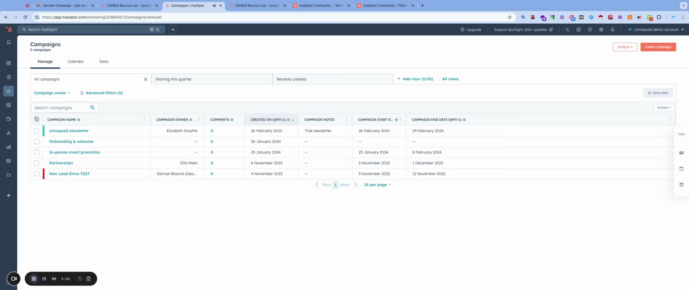Screen dimensions: 689x290
Task: Open the HubSpot sprocket home logo
Action: (8, 29)
